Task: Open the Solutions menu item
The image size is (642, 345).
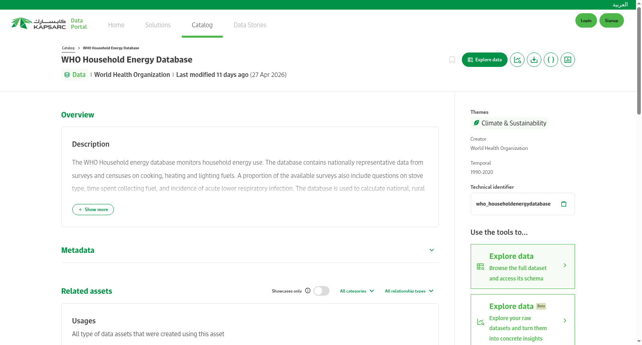Action: (158, 25)
